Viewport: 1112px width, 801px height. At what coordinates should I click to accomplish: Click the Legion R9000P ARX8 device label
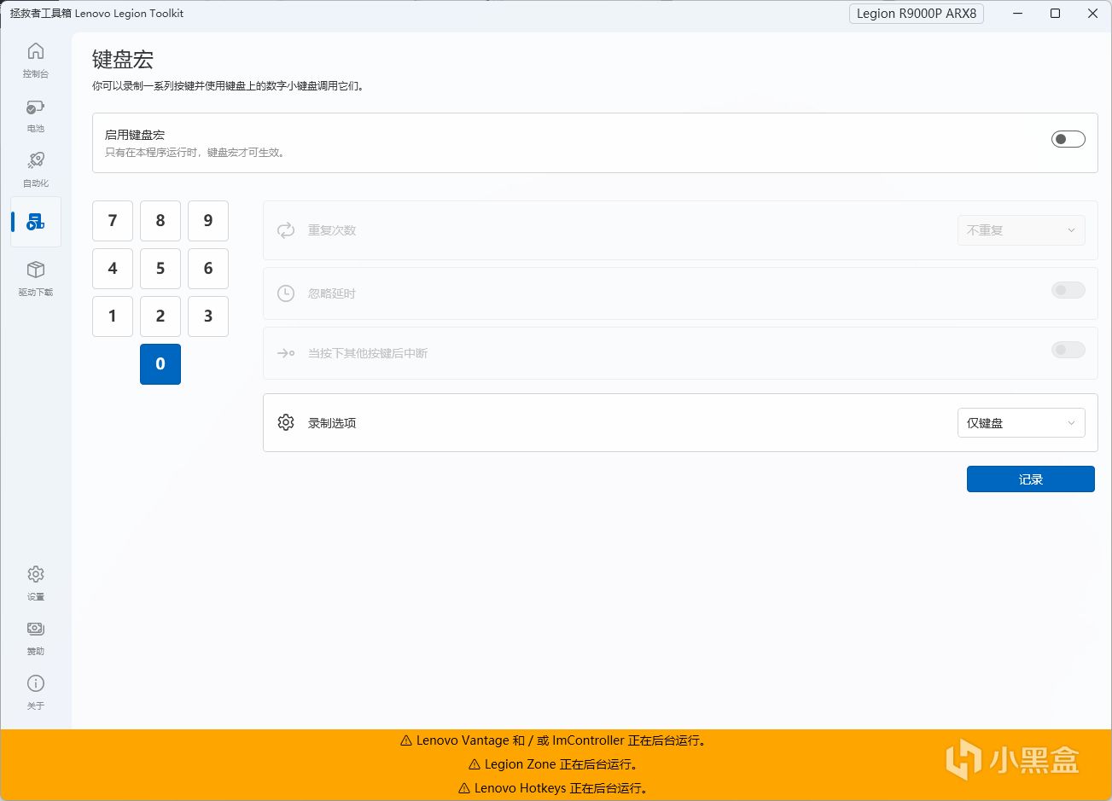[917, 14]
